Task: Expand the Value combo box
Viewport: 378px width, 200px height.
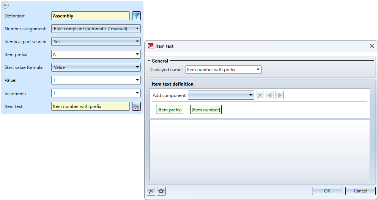Action: coord(137,80)
